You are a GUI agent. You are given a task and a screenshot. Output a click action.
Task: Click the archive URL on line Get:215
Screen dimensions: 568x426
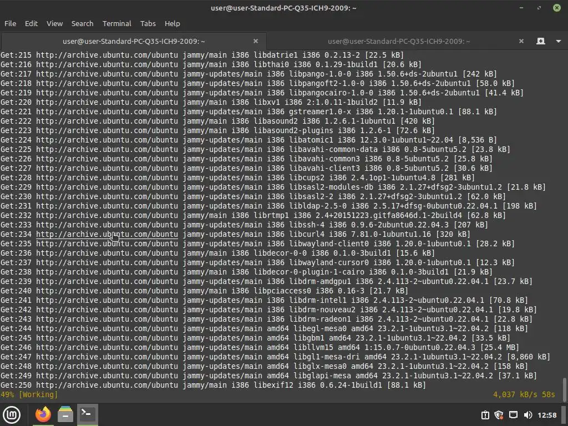[x=107, y=55]
